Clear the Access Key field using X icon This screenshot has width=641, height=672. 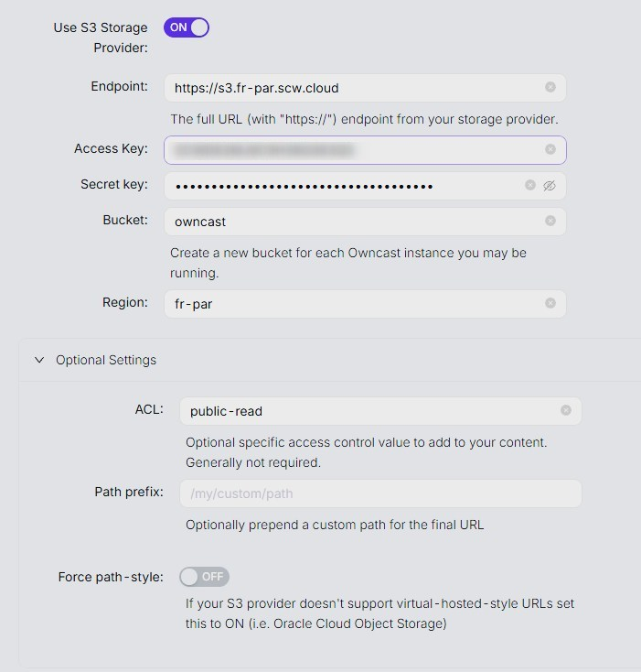pos(550,149)
